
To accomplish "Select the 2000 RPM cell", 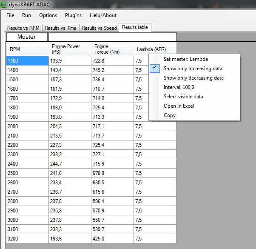I will pyautogui.click(x=27, y=126).
